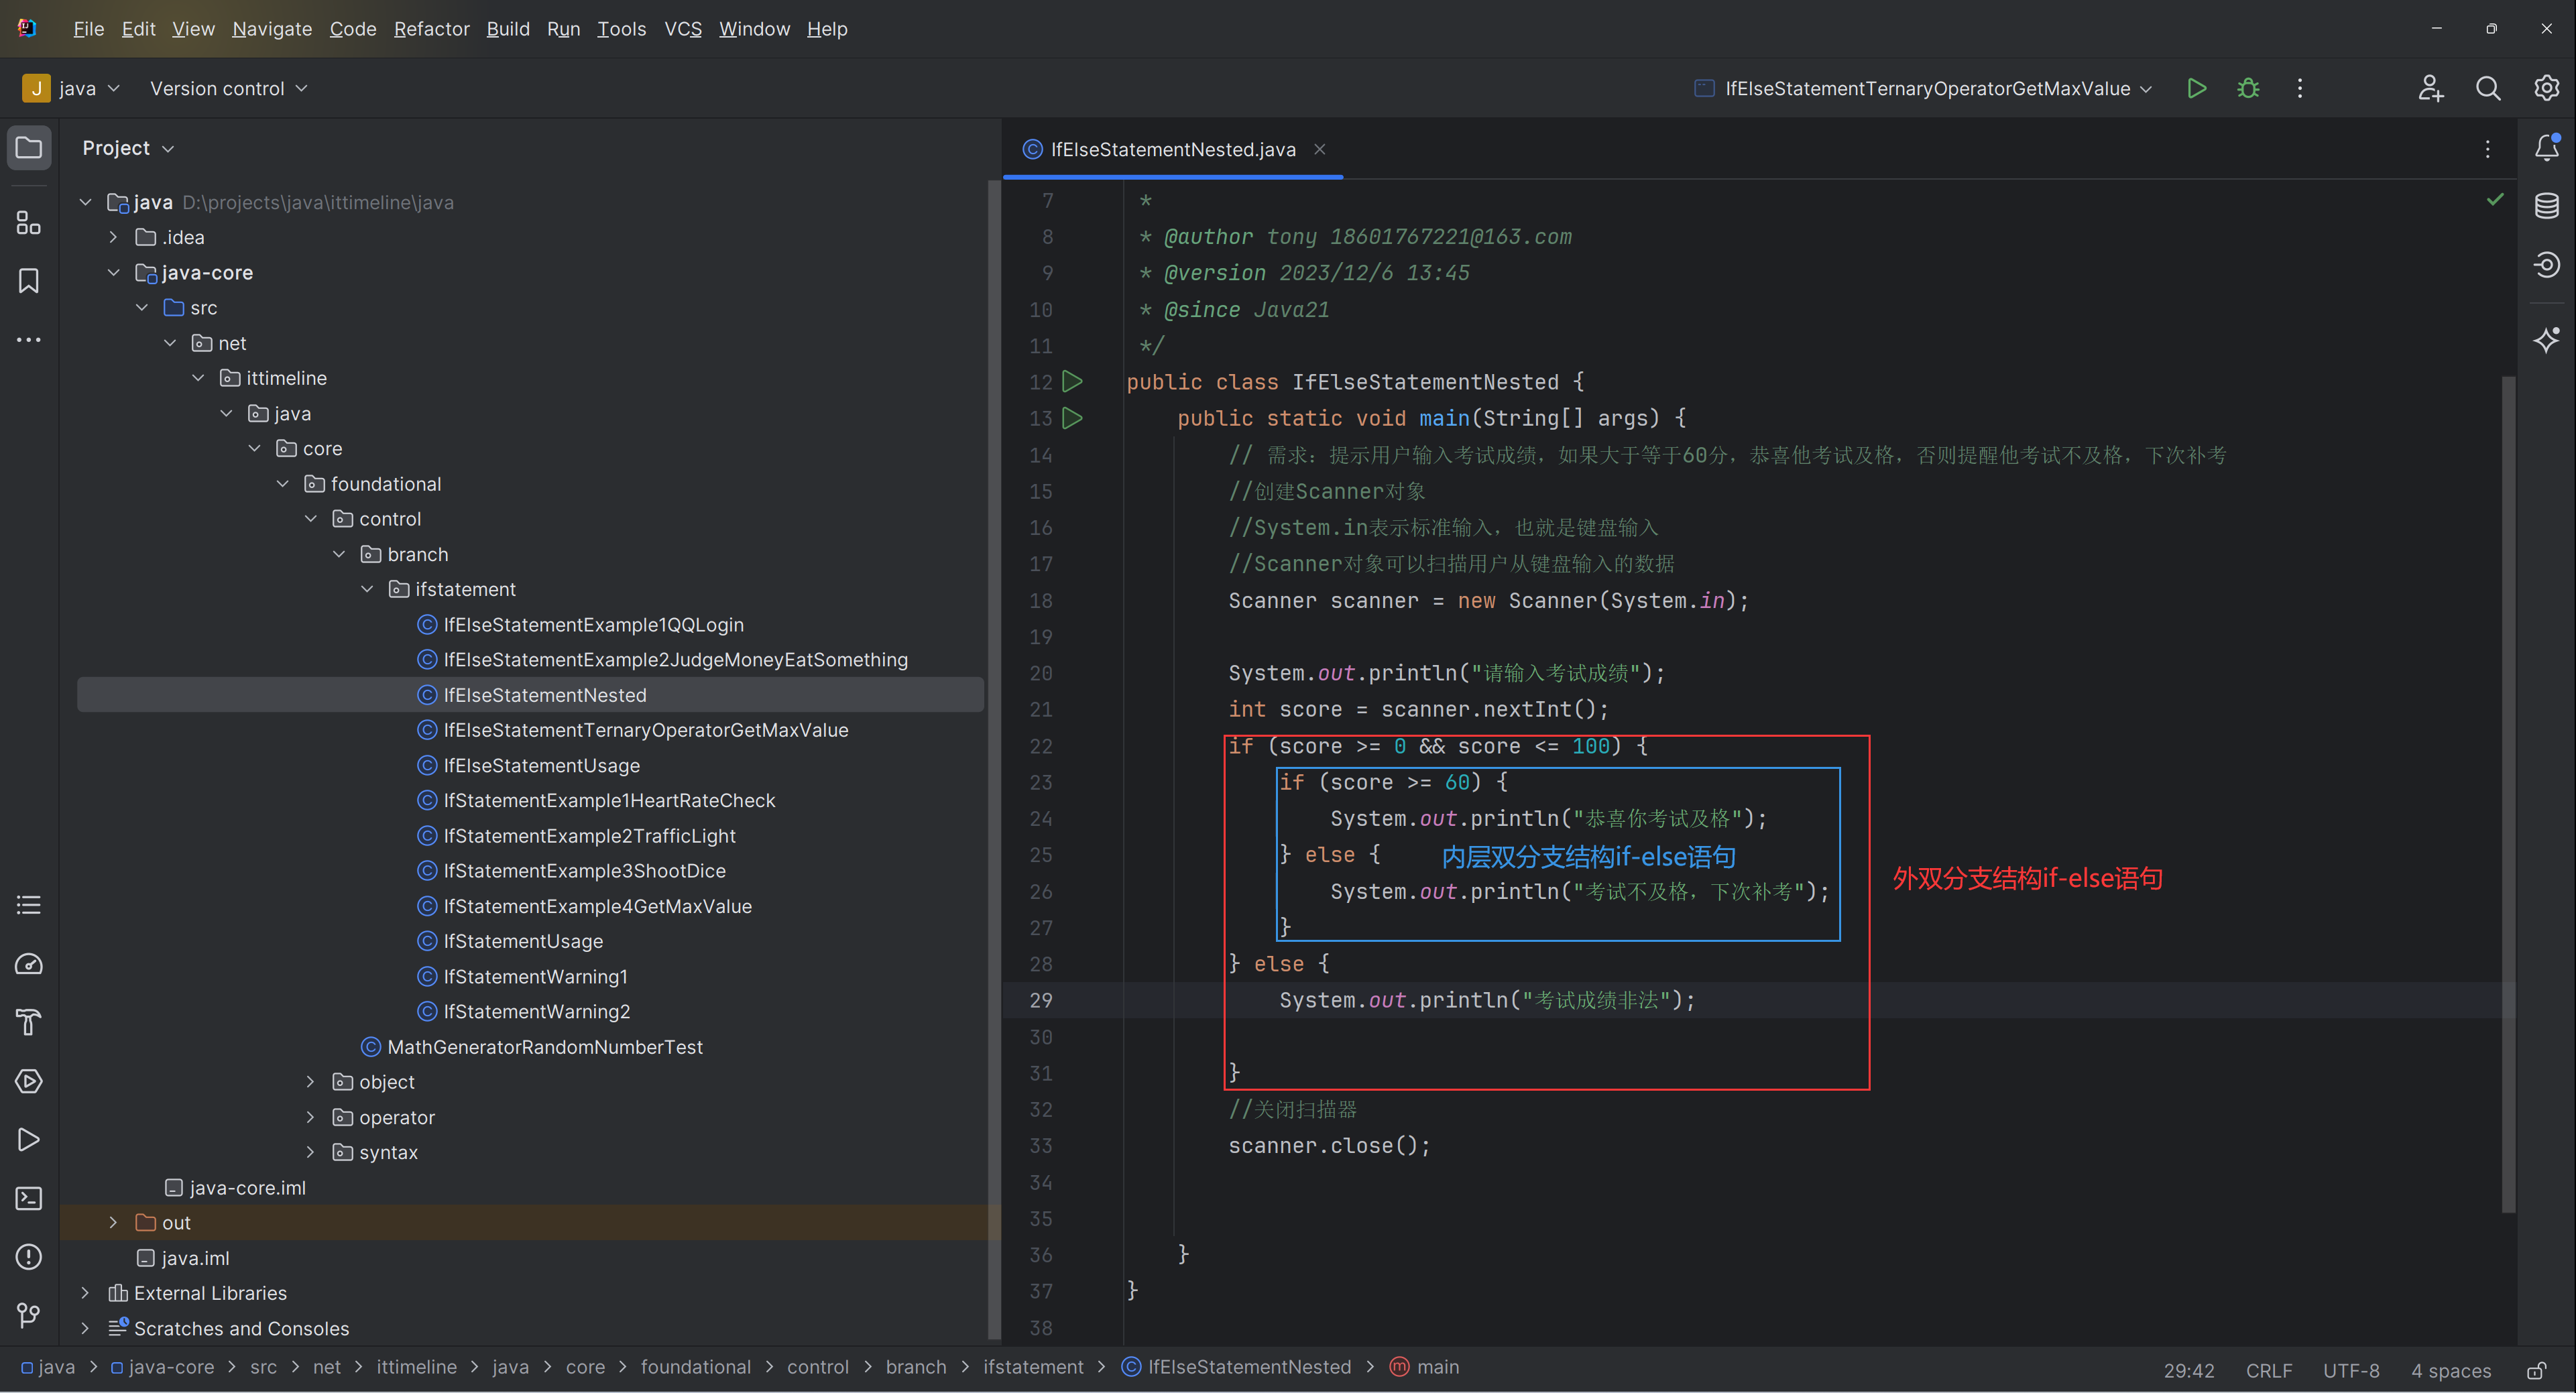Click breadcrumb IfElseStatementNested in navigation bar
This screenshot has height=1393, width=2576.
pos(1236,1367)
